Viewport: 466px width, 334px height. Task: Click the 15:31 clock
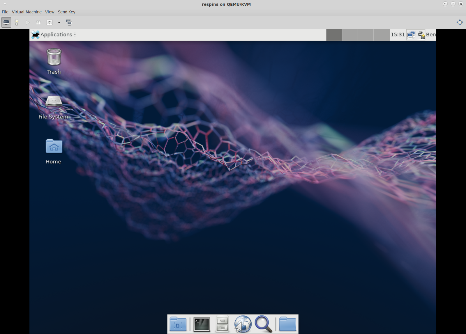(x=398, y=35)
